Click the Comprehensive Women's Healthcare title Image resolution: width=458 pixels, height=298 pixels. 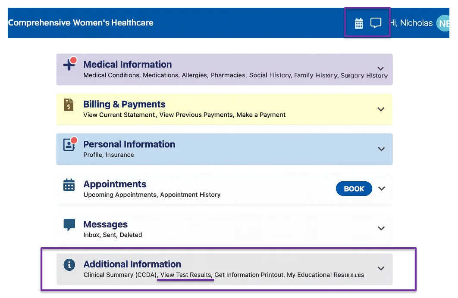81,23
